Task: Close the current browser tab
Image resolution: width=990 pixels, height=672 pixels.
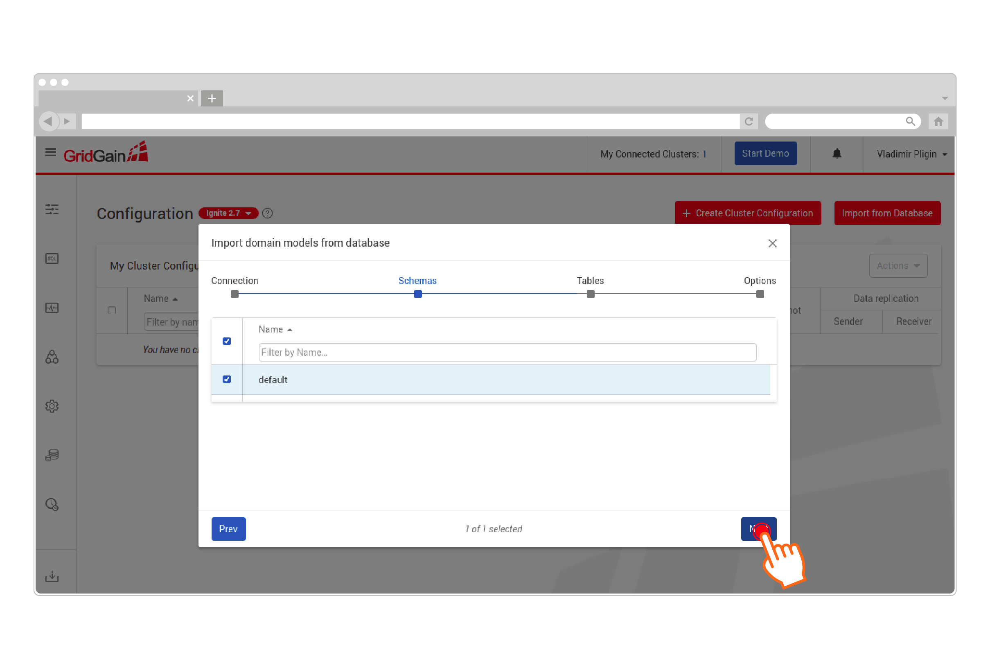Action: [x=190, y=99]
